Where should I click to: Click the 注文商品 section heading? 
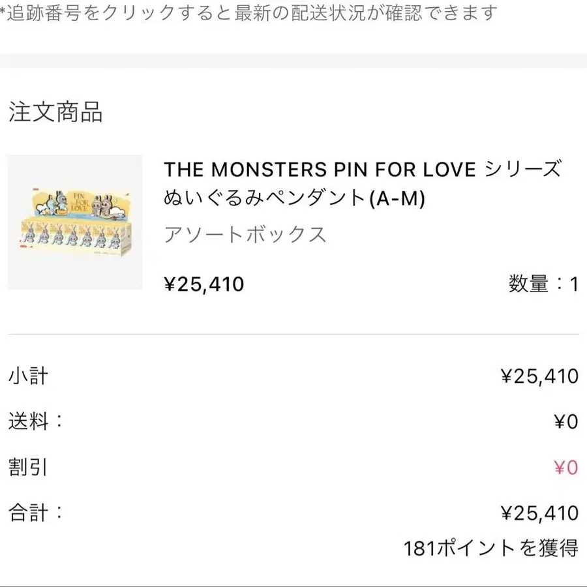pyautogui.click(x=55, y=112)
